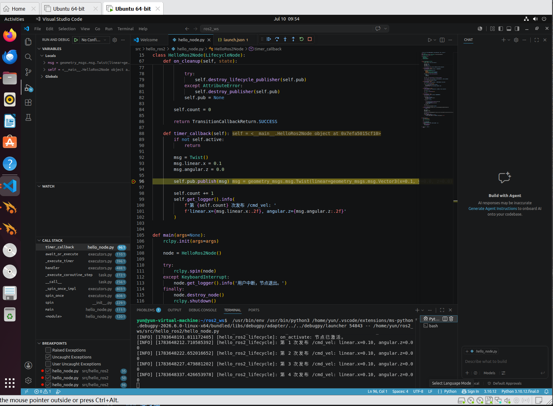Open the Explorer view in activity bar
Image resolution: width=553 pixels, height=406 pixels.
[x=28, y=42]
